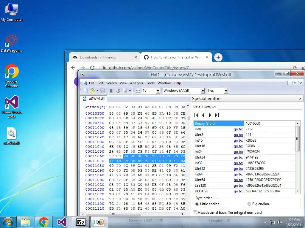Click the Chrome address bar URL

(149, 68)
